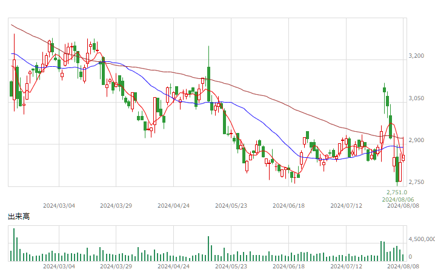Screen dimensions: 435x272
Task: Click the 4,500,000 volume axis label
Action: coord(422,239)
